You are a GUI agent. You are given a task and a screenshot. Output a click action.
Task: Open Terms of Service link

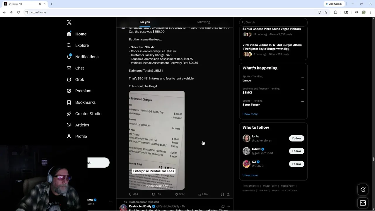(250, 186)
